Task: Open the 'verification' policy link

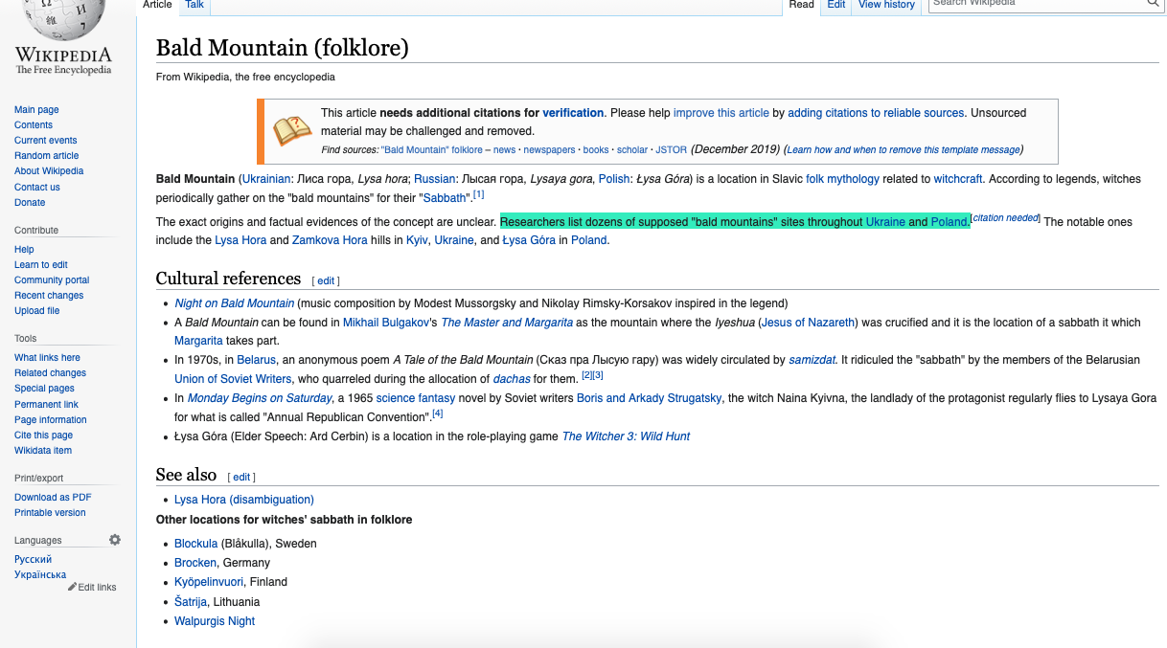Action: (x=573, y=113)
